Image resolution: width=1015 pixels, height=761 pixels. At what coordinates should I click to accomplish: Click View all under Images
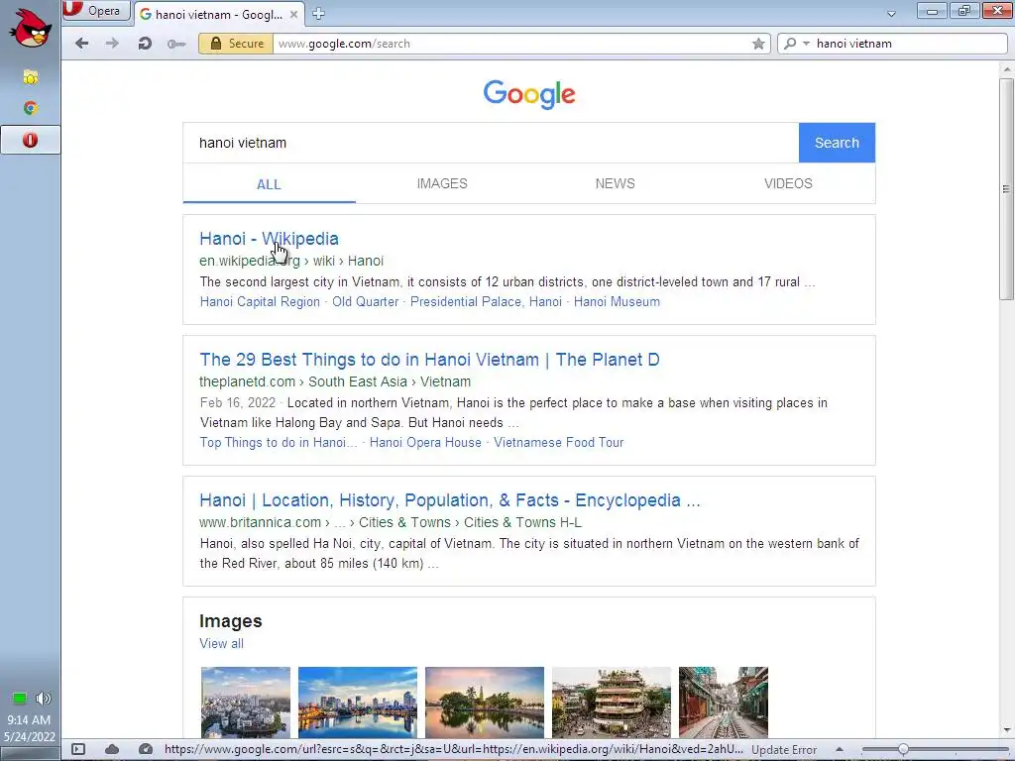221,644
